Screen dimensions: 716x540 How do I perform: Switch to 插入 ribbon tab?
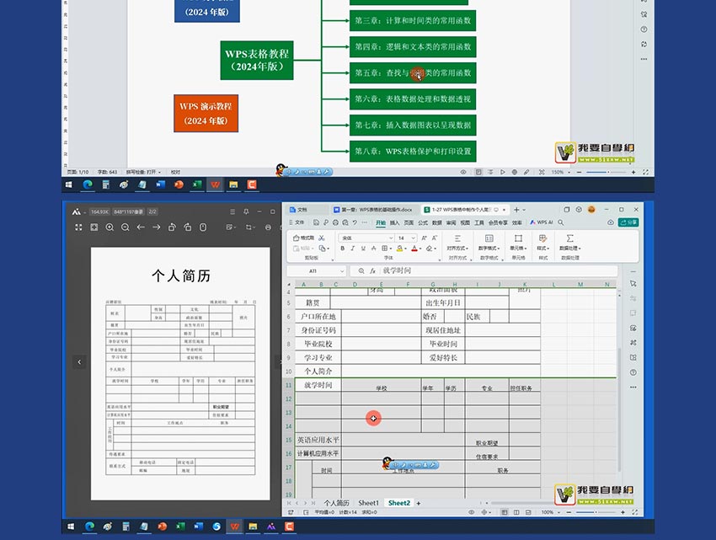pyautogui.click(x=394, y=222)
